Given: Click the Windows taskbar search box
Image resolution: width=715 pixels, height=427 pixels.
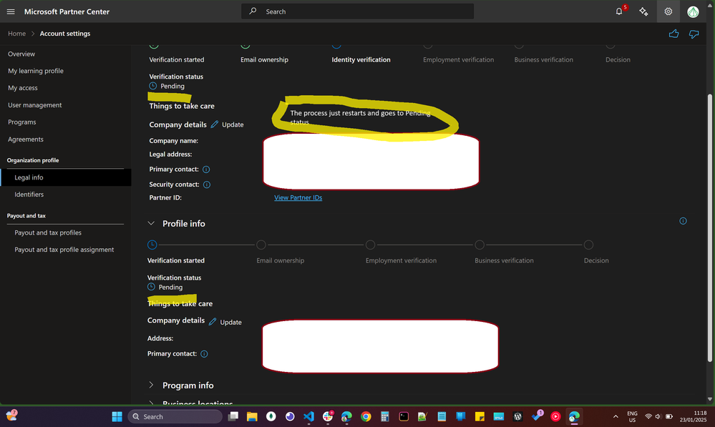Looking at the screenshot, I should [x=175, y=416].
